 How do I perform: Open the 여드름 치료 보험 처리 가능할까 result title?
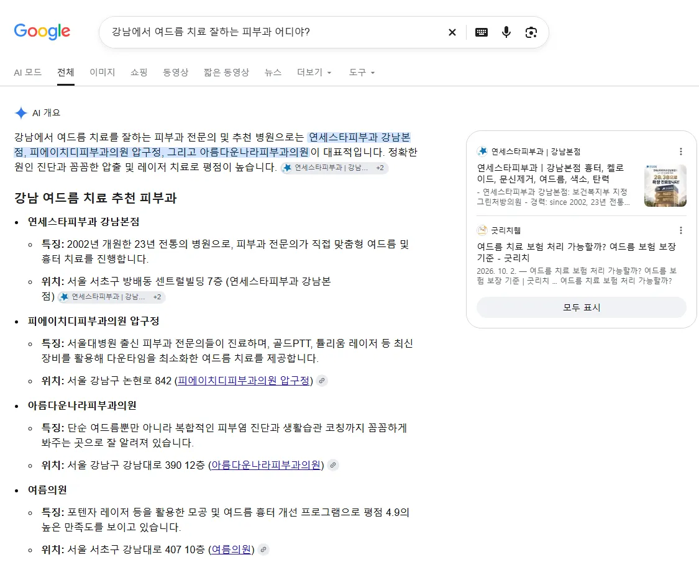[576, 252]
